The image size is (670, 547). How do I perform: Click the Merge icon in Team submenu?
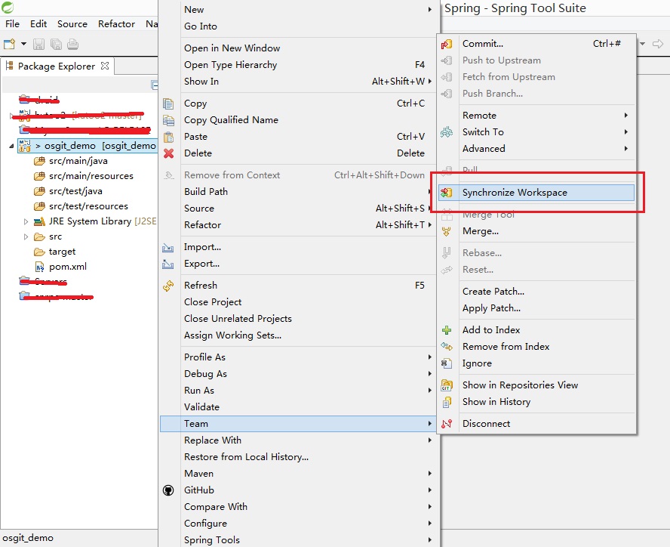click(x=447, y=231)
